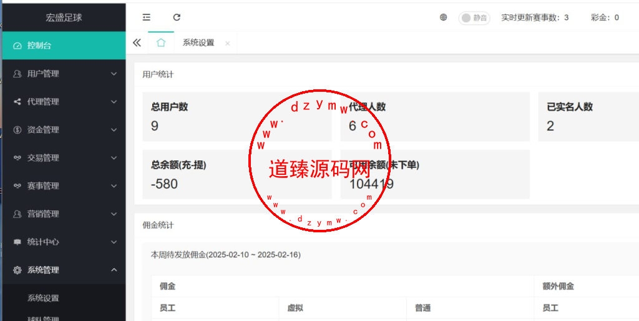Screen dimensions: 639x321
Task: Click the 系统管理 gear icon
Action: (x=17, y=270)
